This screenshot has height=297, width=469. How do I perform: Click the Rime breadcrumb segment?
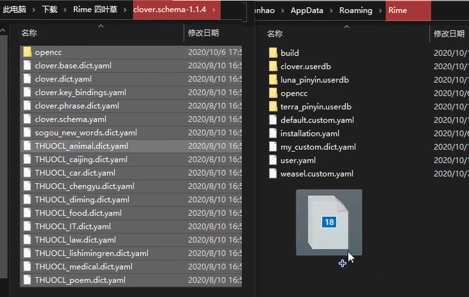pyautogui.click(x=398, y=10)
